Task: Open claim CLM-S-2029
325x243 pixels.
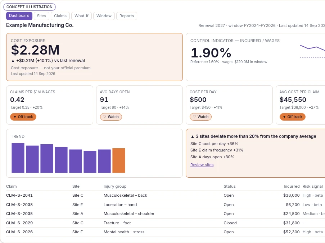Action: pyautogui.click(x=19, y=223)
